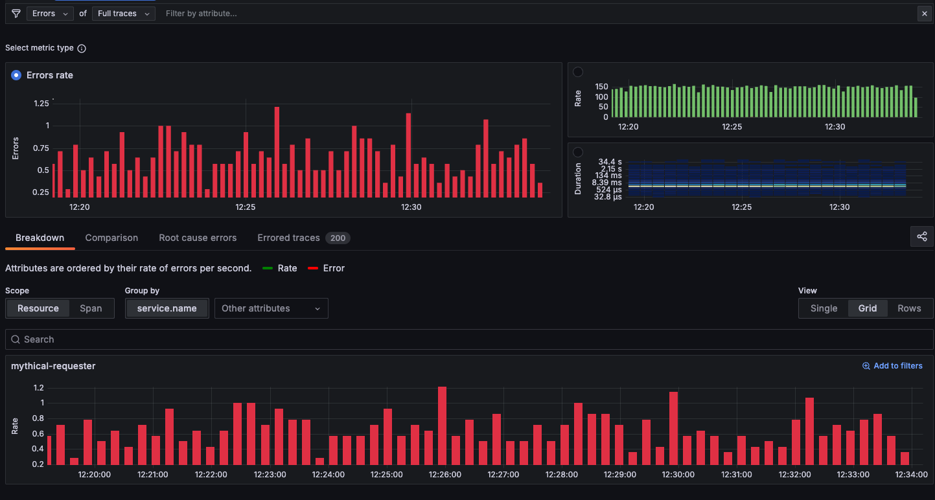The image size is (935, 500).
Task: Add mythical-requester to filters
Action: tap(892, 365)
